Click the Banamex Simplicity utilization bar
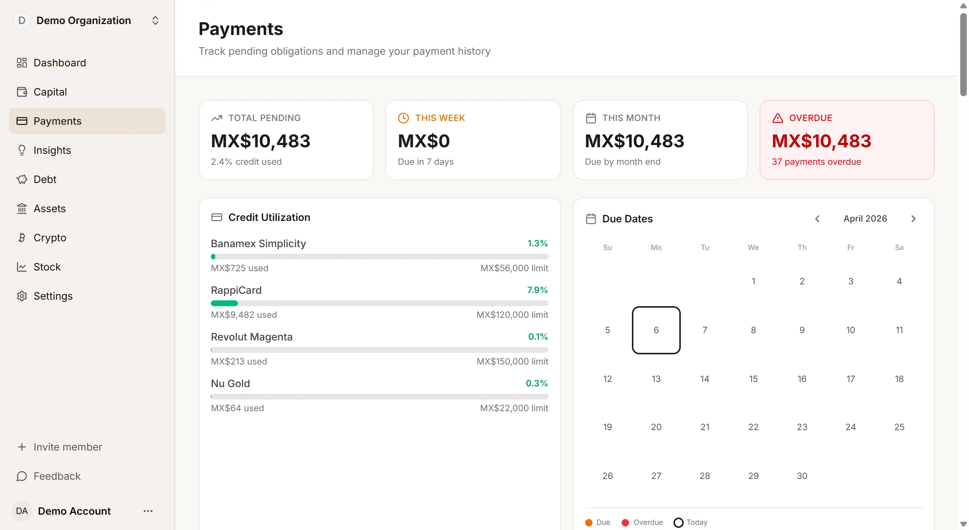This screenshot has width=969, height=530. click(x=379, y=257)
